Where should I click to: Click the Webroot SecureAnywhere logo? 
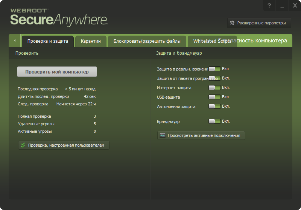[59, 17]
